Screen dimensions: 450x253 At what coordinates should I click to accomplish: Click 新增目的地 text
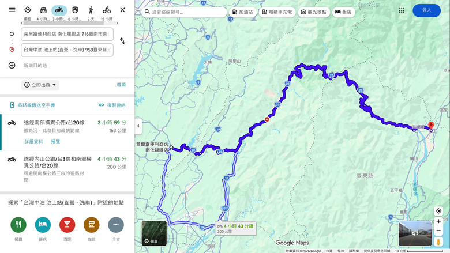tap(35, 66)
